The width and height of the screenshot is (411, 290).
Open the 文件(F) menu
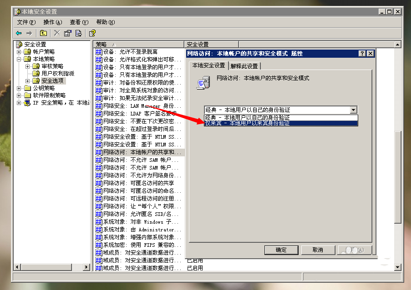[26, 22]
